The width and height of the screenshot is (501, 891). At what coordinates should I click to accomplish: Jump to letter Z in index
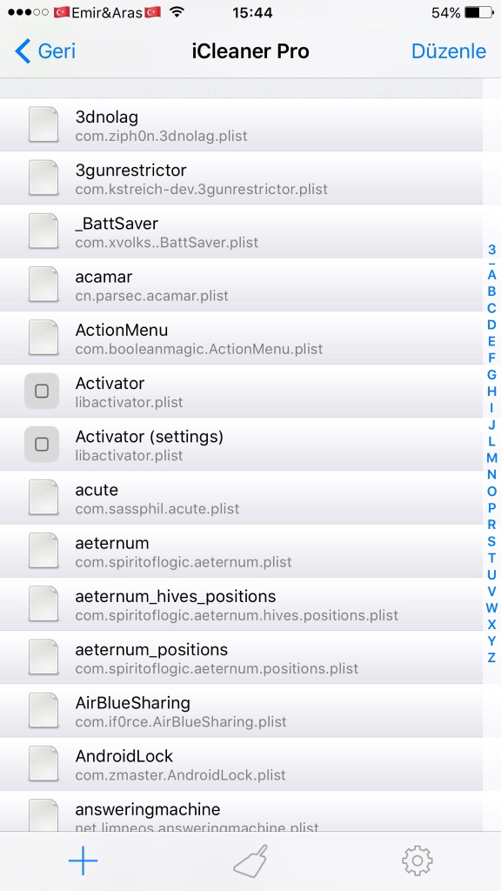[x=492, y=658]
